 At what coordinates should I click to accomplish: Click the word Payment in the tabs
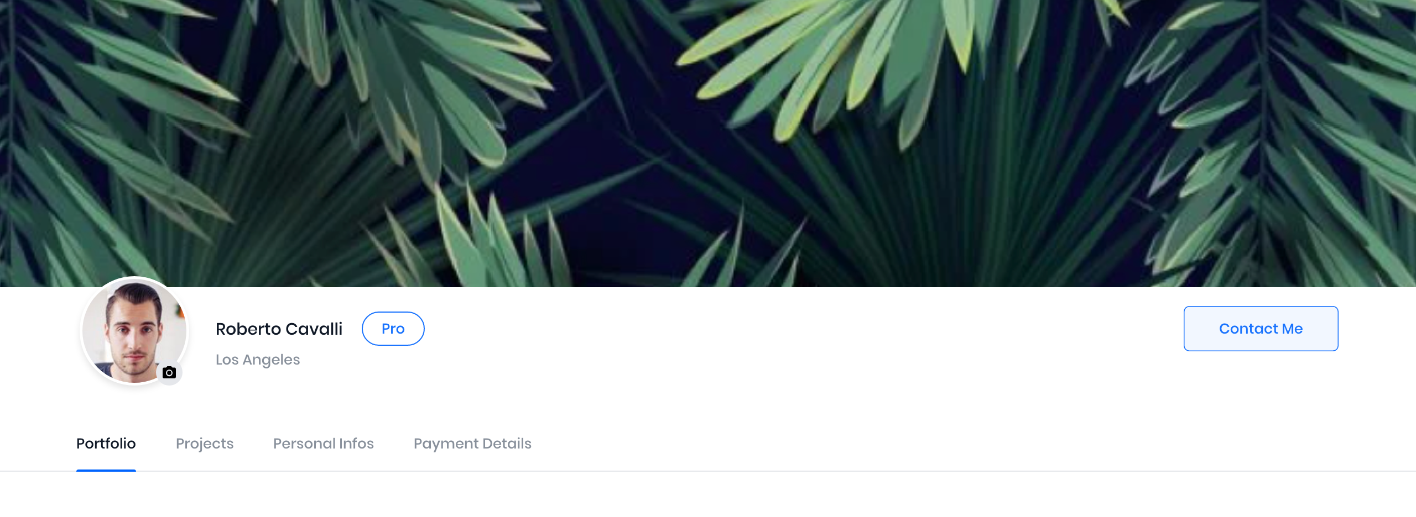[446, 444]
